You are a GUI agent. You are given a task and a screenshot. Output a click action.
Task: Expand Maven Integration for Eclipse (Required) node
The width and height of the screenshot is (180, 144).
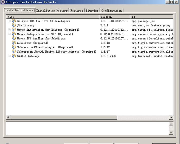[9, 30]
